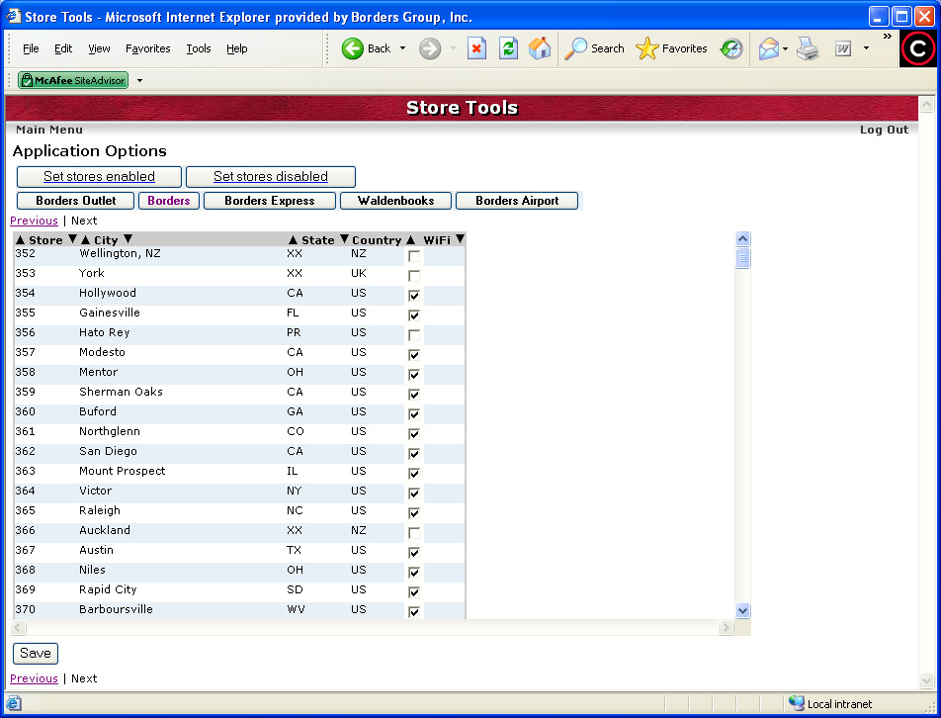This screenshot has height=718, width=941.
Task: Sort WiFi column descending arrow
Action: pyautogui.click(x=460, y=239)
